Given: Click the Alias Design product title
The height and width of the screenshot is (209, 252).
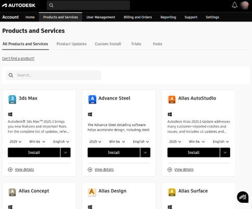Looking at the screenshot, I should click(112, 191).
